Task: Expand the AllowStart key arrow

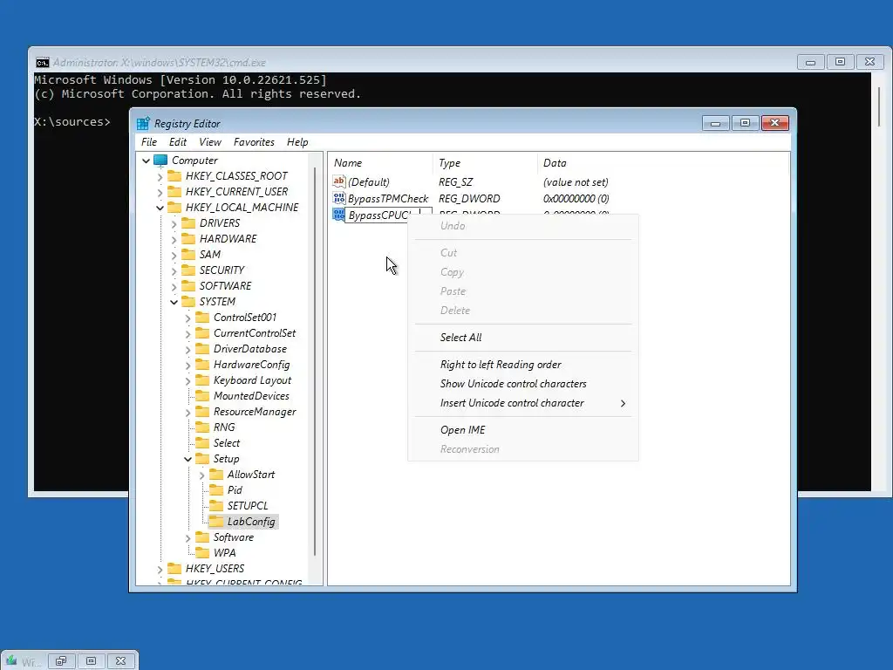Action: (201, 475)
